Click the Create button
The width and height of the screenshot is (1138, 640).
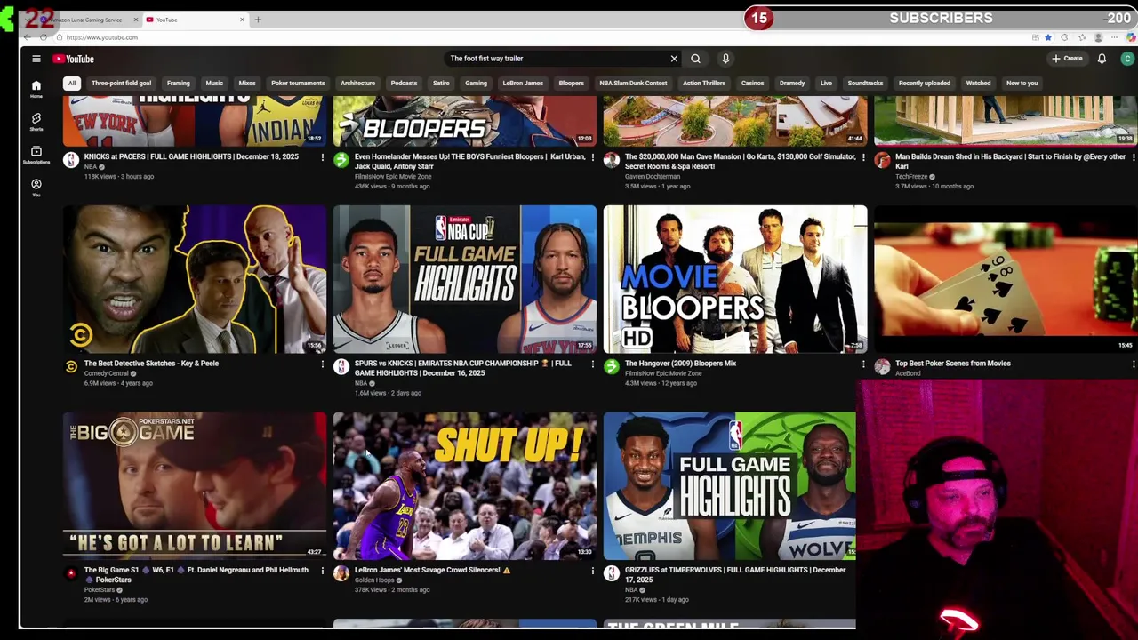1068,59
